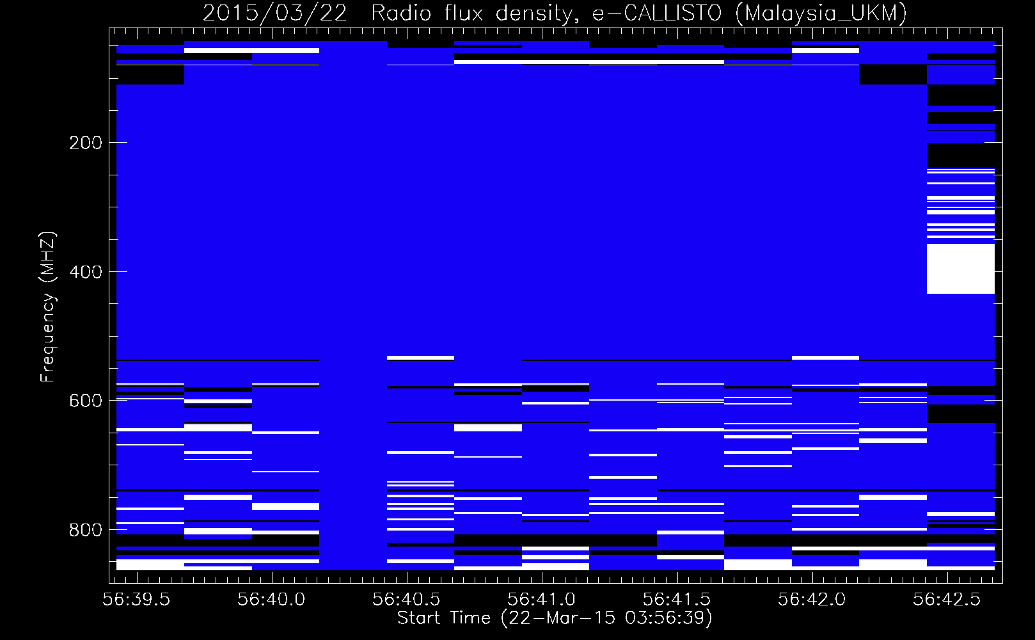
Task: Click the 56:41.0 time tick label
Action: tap(541, 599)
